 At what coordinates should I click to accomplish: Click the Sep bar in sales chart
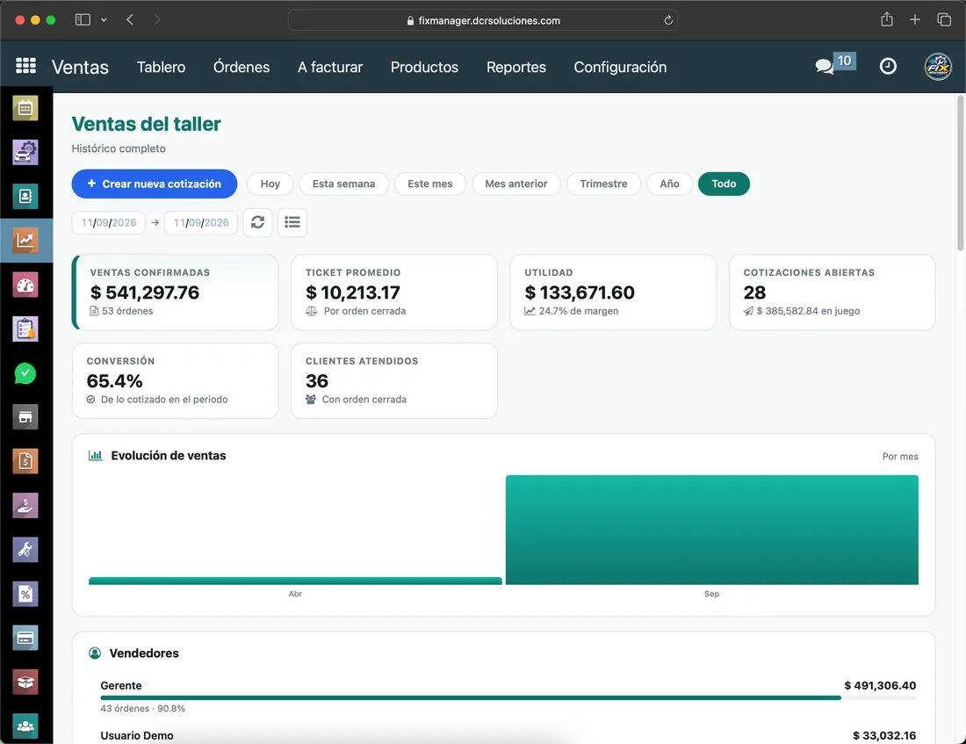(712, 530)
